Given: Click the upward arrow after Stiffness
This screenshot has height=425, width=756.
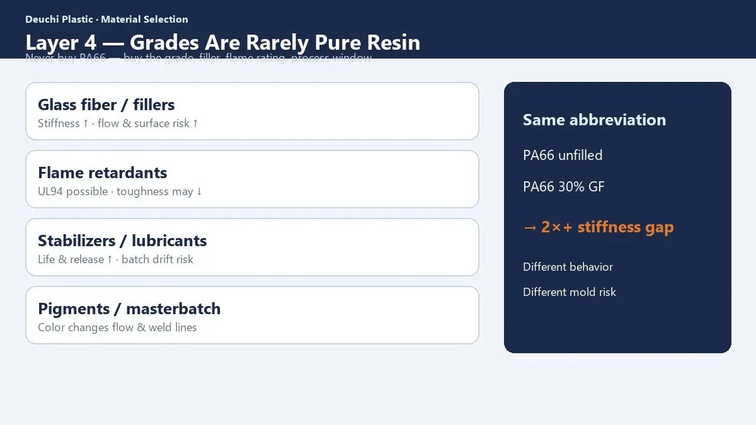Looking at the screenshot, I should [86, 123].
